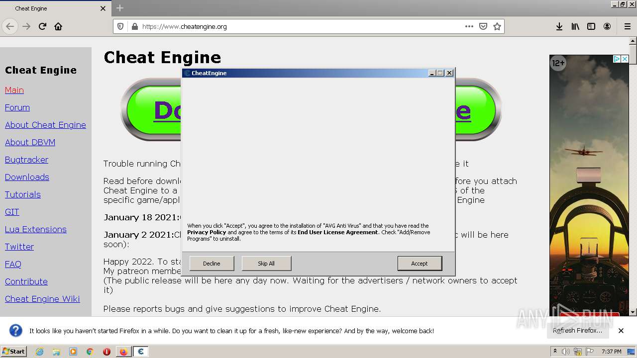
Task: Open Privacy Policy link in installer
Action: click(207, 232)
